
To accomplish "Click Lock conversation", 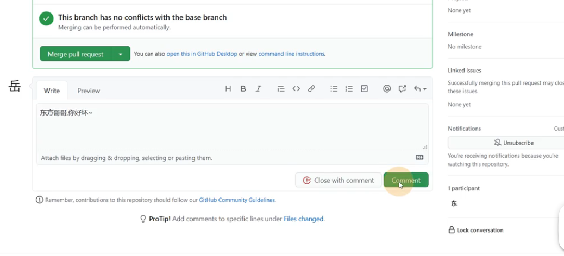I will point(476,230).
